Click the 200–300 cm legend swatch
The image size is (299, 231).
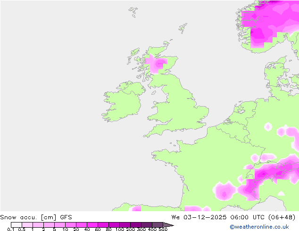[x=136, y=225]
